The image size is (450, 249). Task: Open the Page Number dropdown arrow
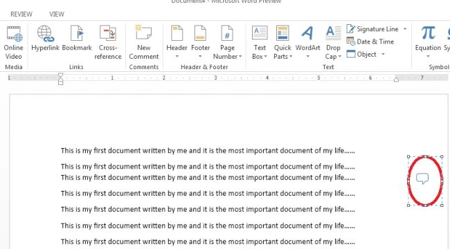240,57
